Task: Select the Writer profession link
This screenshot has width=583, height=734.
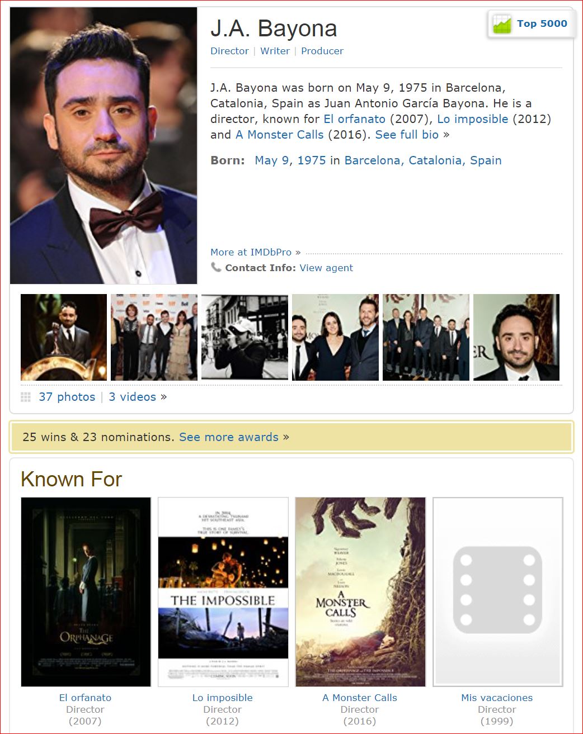Action: [275, 51]
